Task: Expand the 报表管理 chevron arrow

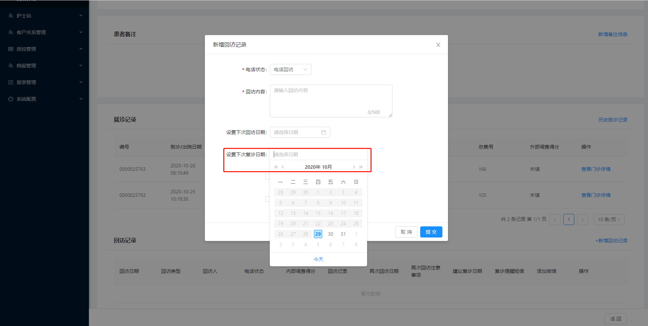Action: 81,82
